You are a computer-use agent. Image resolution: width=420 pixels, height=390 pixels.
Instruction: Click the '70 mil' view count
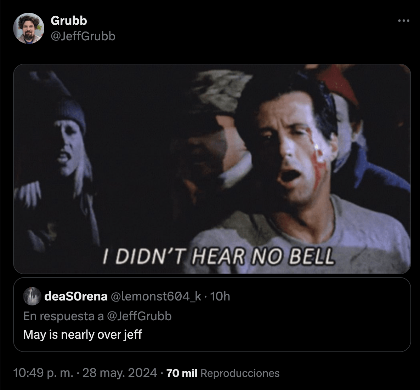(x=182, y=373)
